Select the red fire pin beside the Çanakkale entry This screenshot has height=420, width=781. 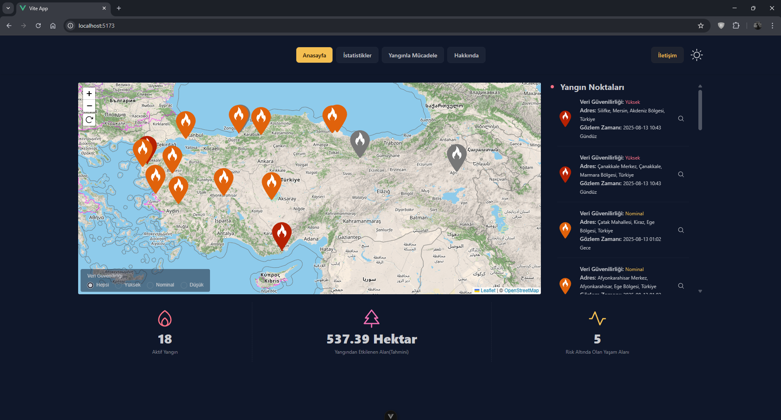point(565,174)
